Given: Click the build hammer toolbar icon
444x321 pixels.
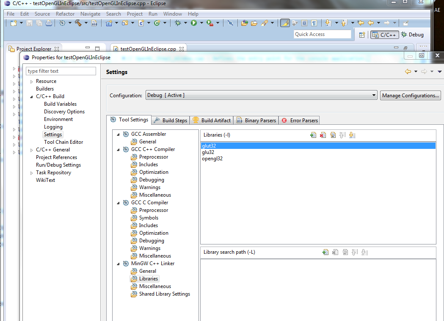Looking at the screenshot, I should 78,23.
